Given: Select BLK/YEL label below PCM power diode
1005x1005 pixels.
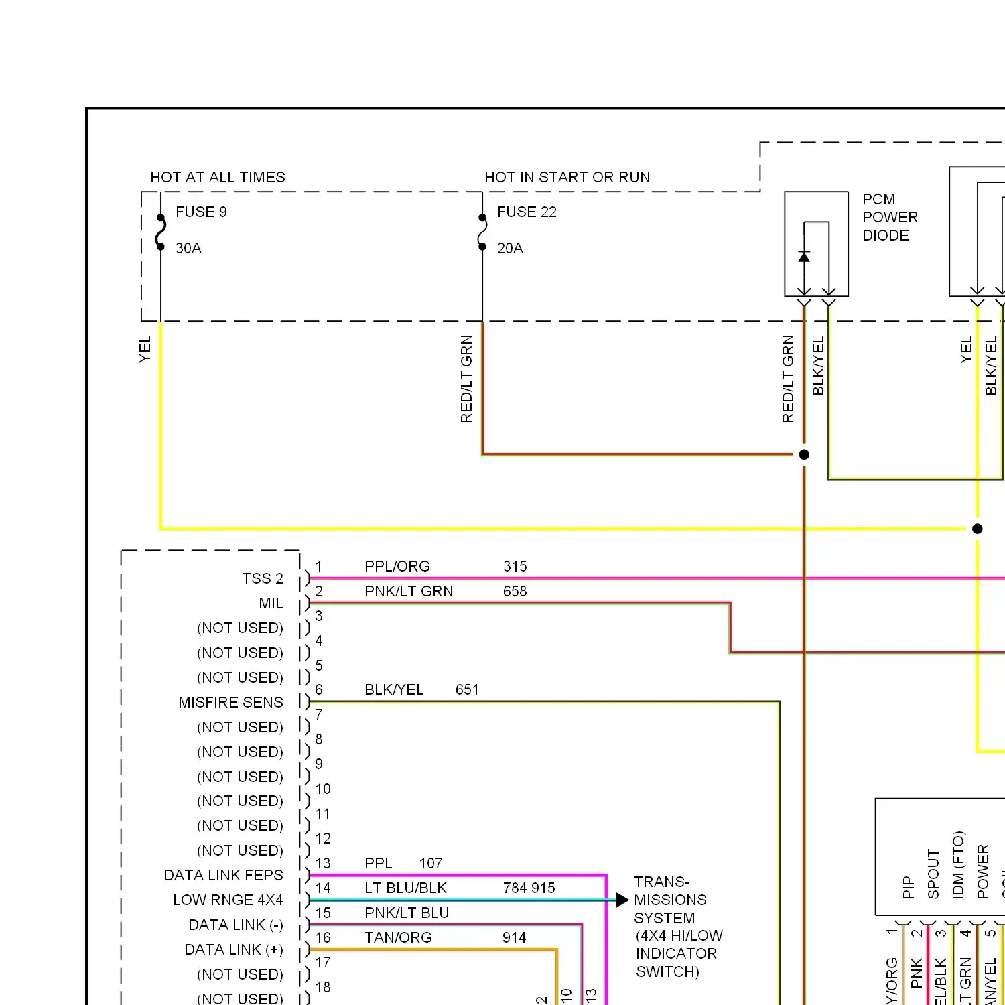Looking at the screenshot, I should [818, 366].
